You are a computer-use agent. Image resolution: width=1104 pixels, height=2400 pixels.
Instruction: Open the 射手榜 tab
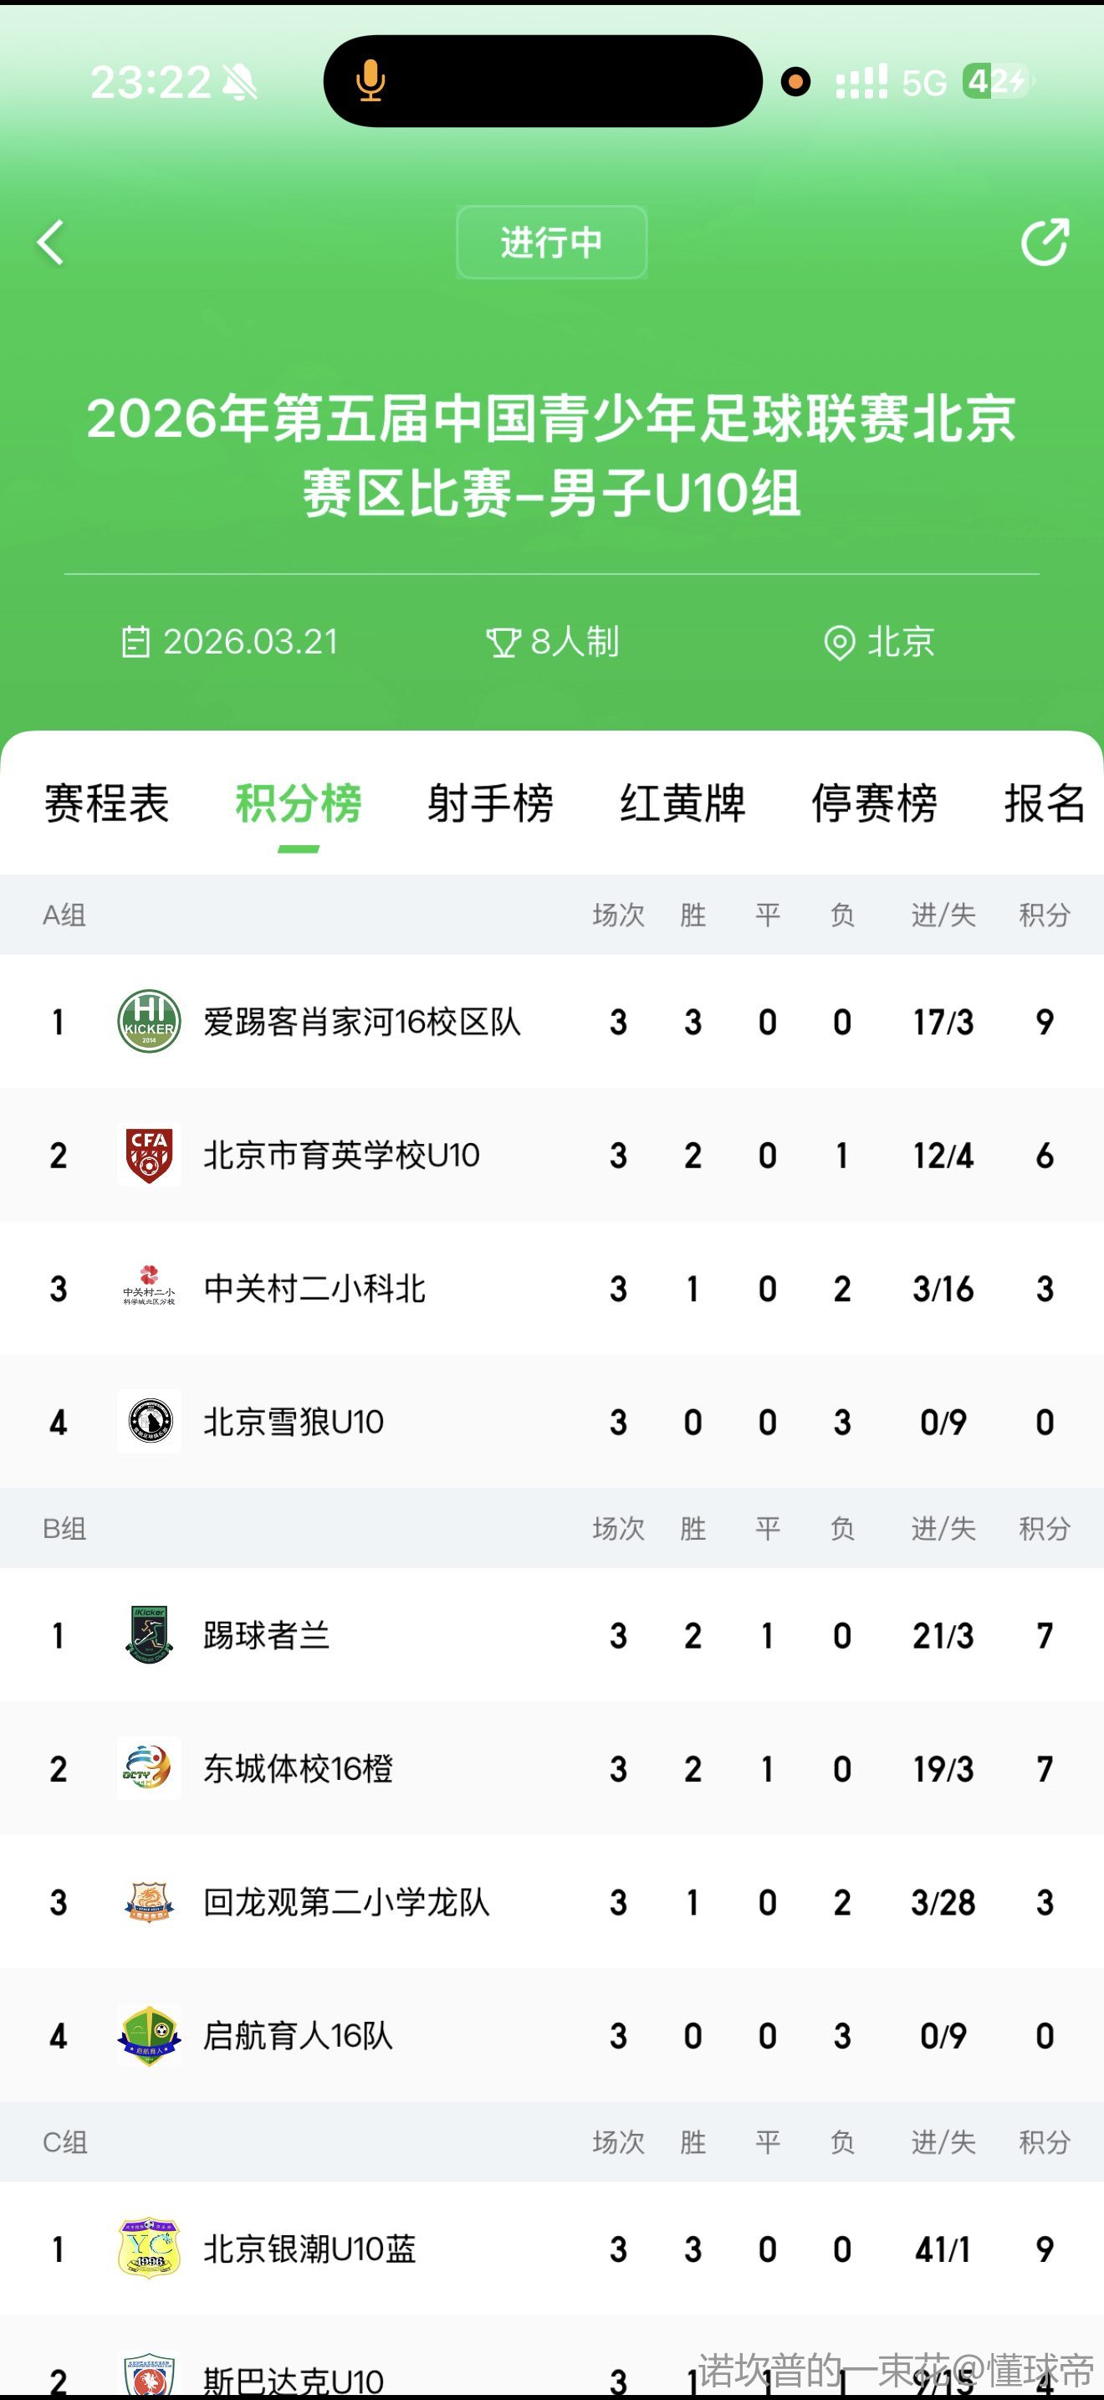point(491,803)
